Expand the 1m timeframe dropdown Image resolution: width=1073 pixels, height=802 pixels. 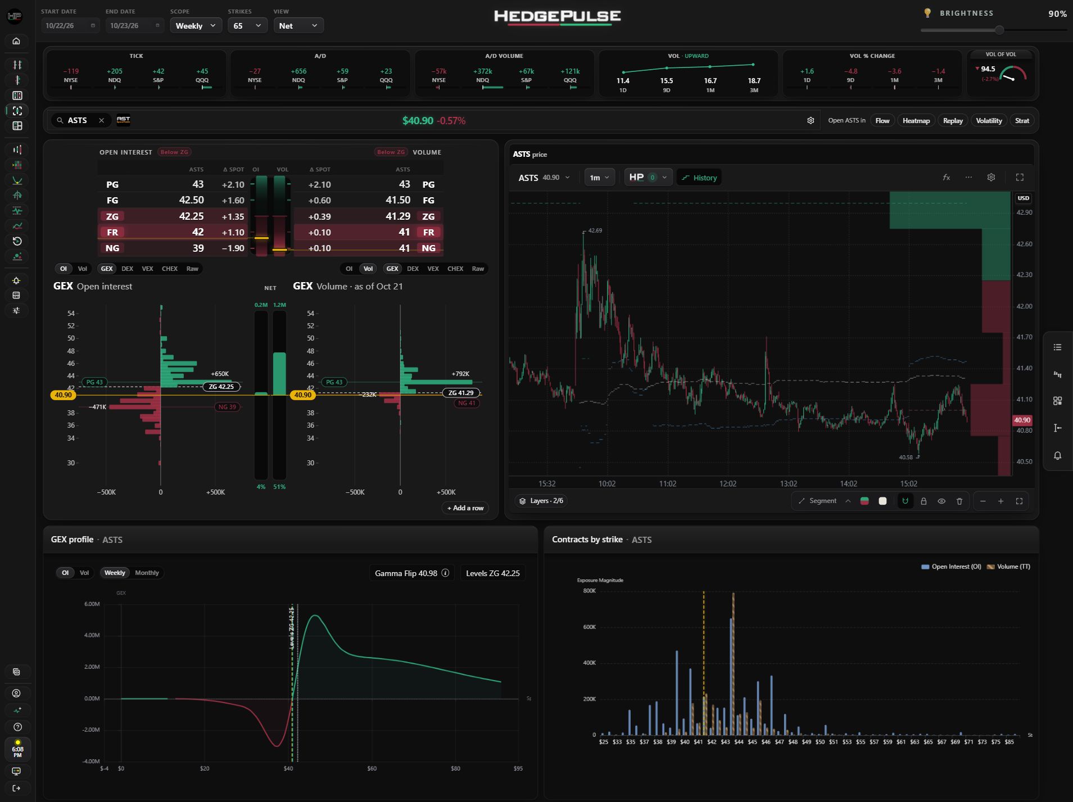coord(599,177)
